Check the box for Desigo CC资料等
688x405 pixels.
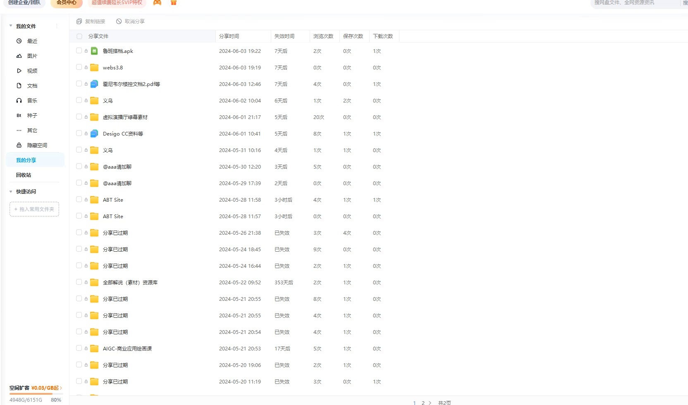79,133
